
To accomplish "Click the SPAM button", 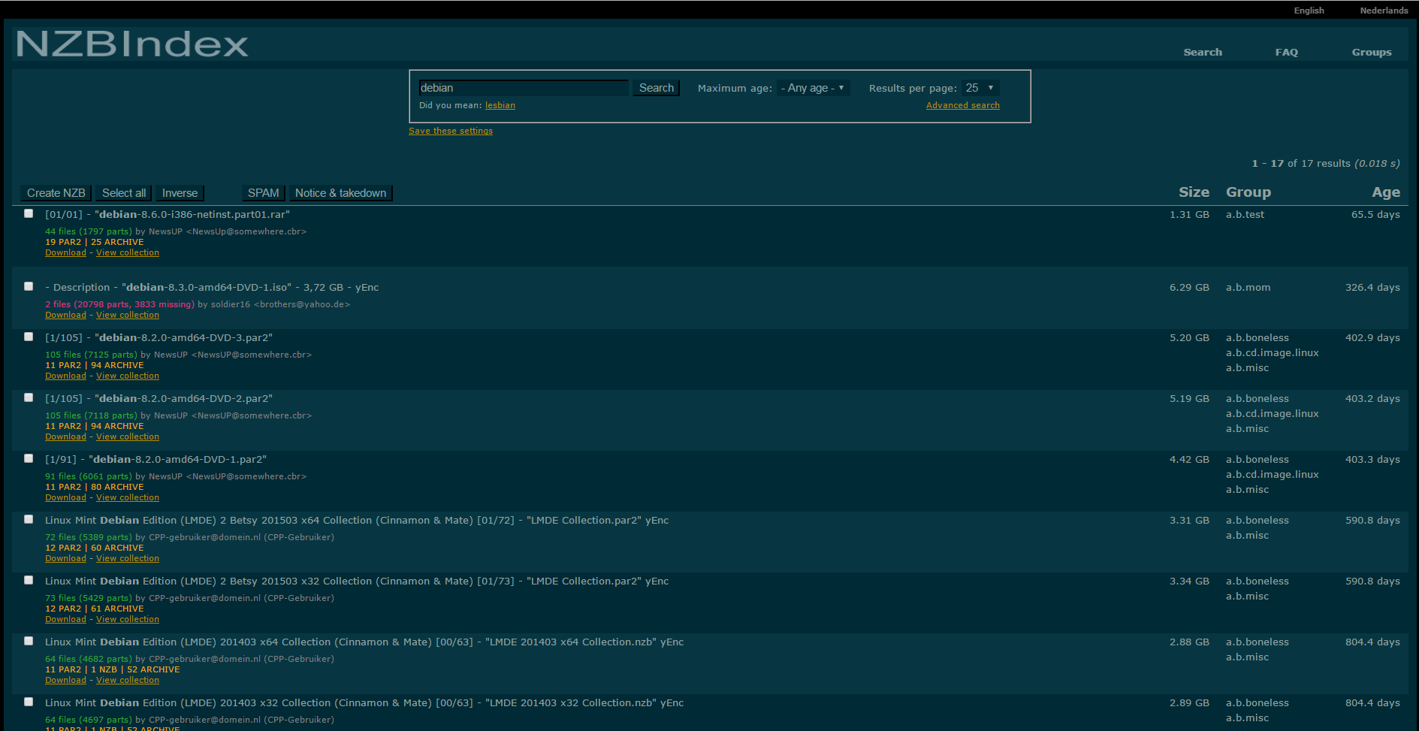I will [264, 193].
